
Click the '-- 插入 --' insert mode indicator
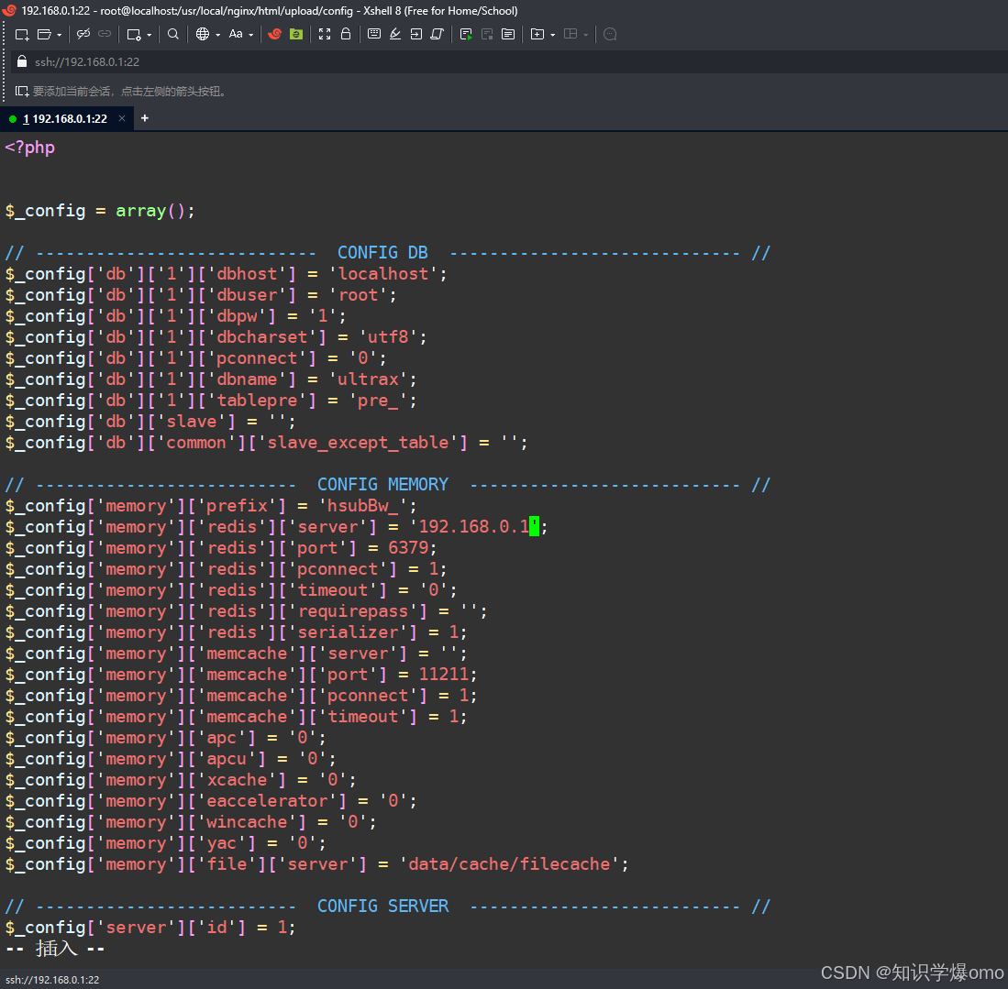tap(55, 949)
